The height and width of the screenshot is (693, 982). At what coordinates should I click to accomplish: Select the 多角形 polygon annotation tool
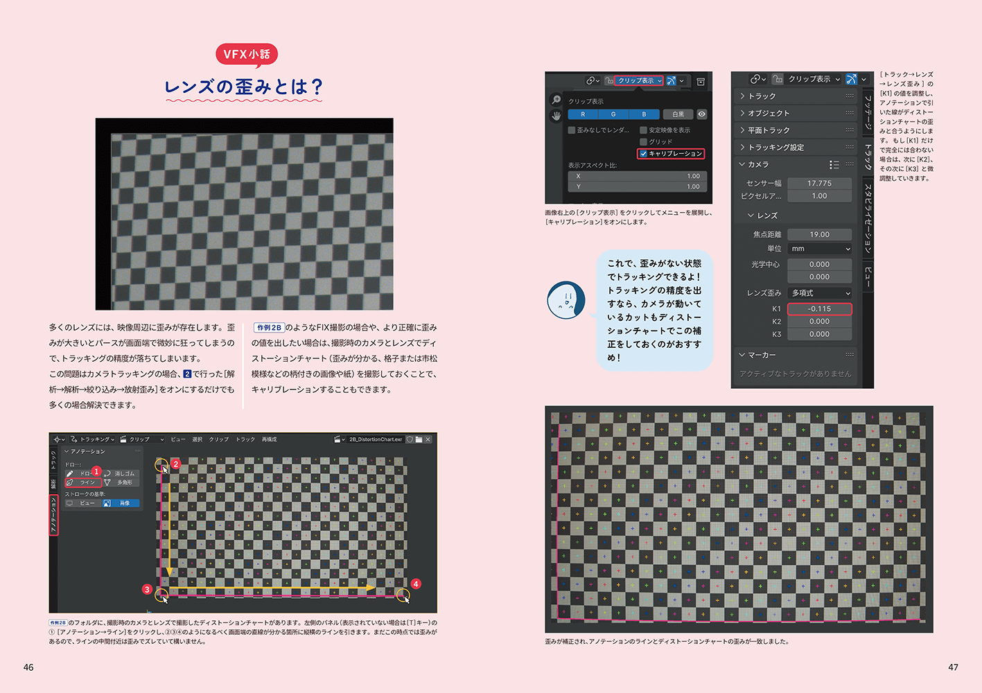pos(121,482)
